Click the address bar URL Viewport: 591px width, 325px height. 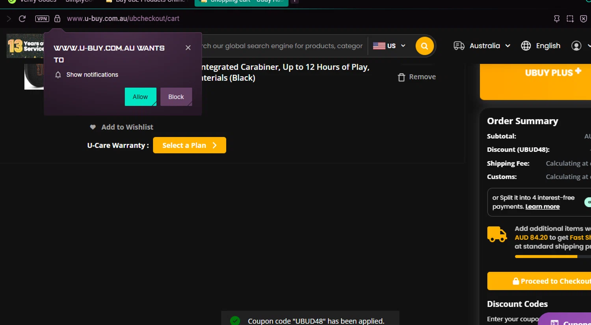pos(123,18)
